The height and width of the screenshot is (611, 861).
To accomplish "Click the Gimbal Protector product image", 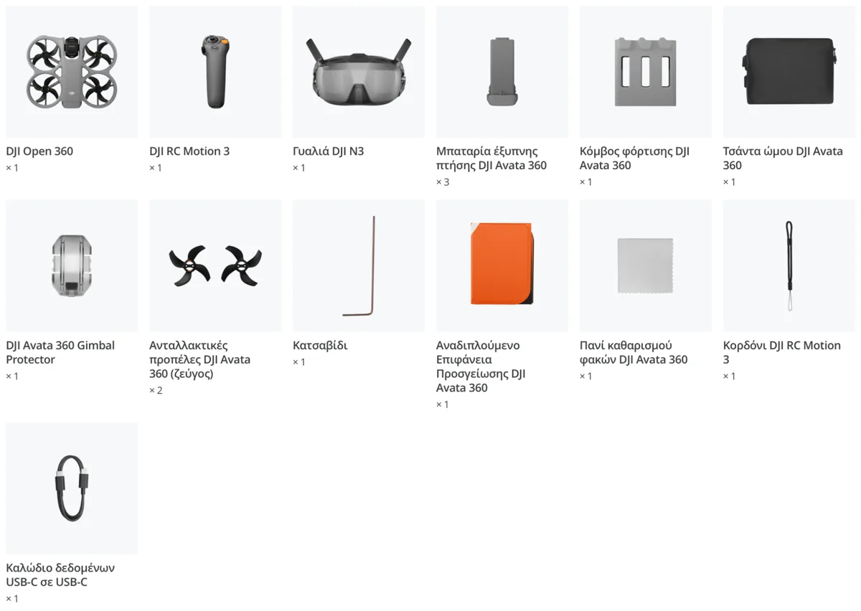I will pyautogui.click(x=72, y=266).
